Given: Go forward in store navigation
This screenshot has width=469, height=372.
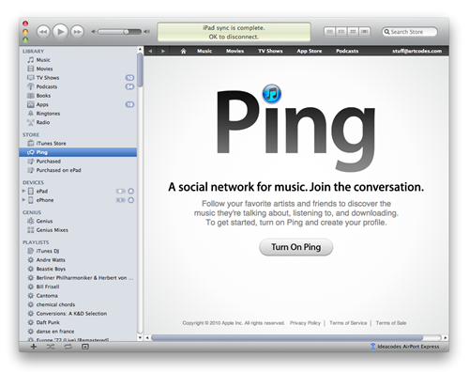Looking at the screenshot, I should point(163,51).
